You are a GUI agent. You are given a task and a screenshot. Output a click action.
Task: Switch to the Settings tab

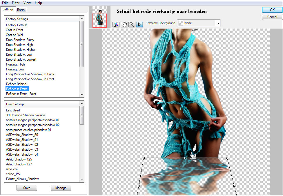[8, 9]
